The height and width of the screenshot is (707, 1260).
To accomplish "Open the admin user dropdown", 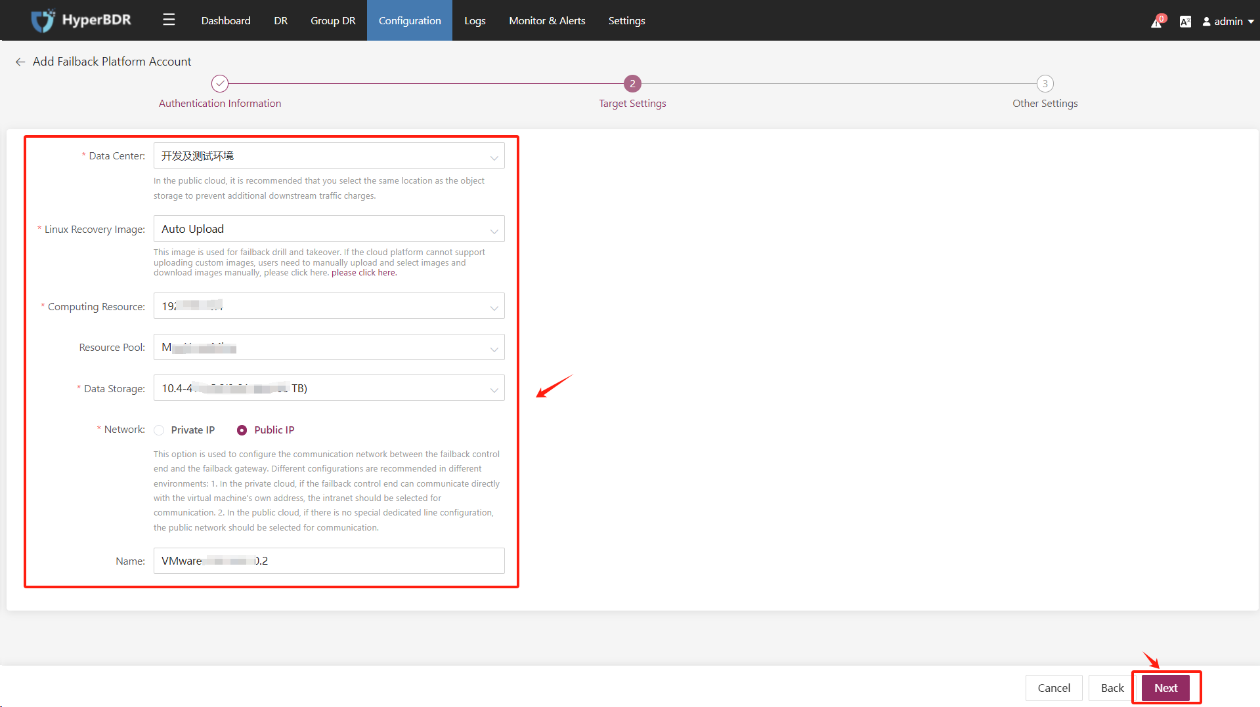I will point(1228,21).
